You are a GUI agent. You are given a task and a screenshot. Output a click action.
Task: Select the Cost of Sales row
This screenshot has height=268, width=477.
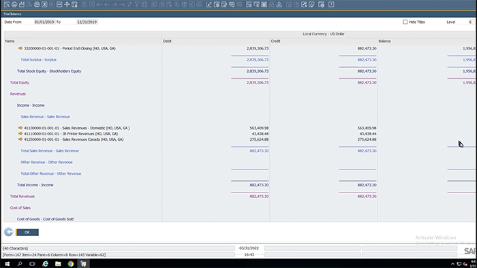click(x=20, y=207)
